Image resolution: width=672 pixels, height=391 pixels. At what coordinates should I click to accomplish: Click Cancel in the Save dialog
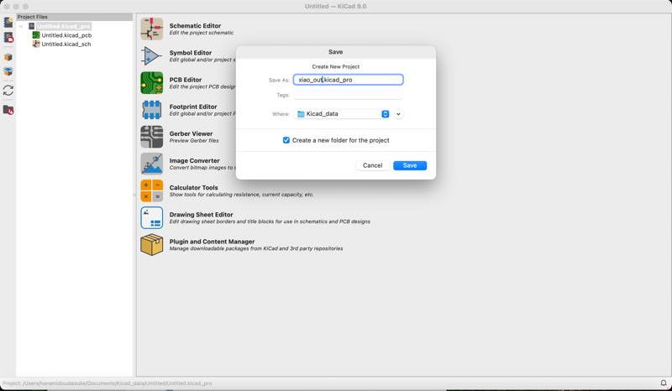coord(372,165)
